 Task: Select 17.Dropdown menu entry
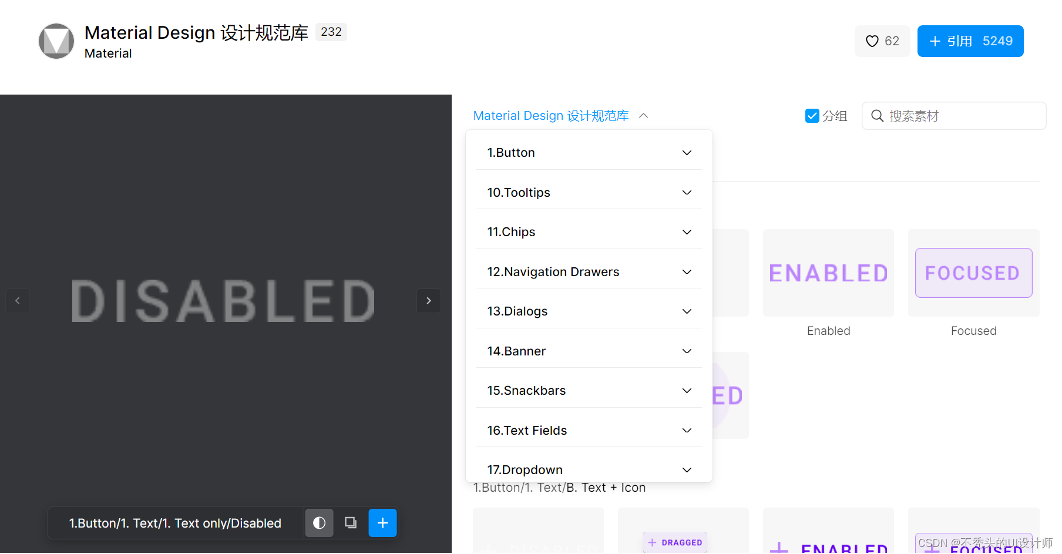589,469
